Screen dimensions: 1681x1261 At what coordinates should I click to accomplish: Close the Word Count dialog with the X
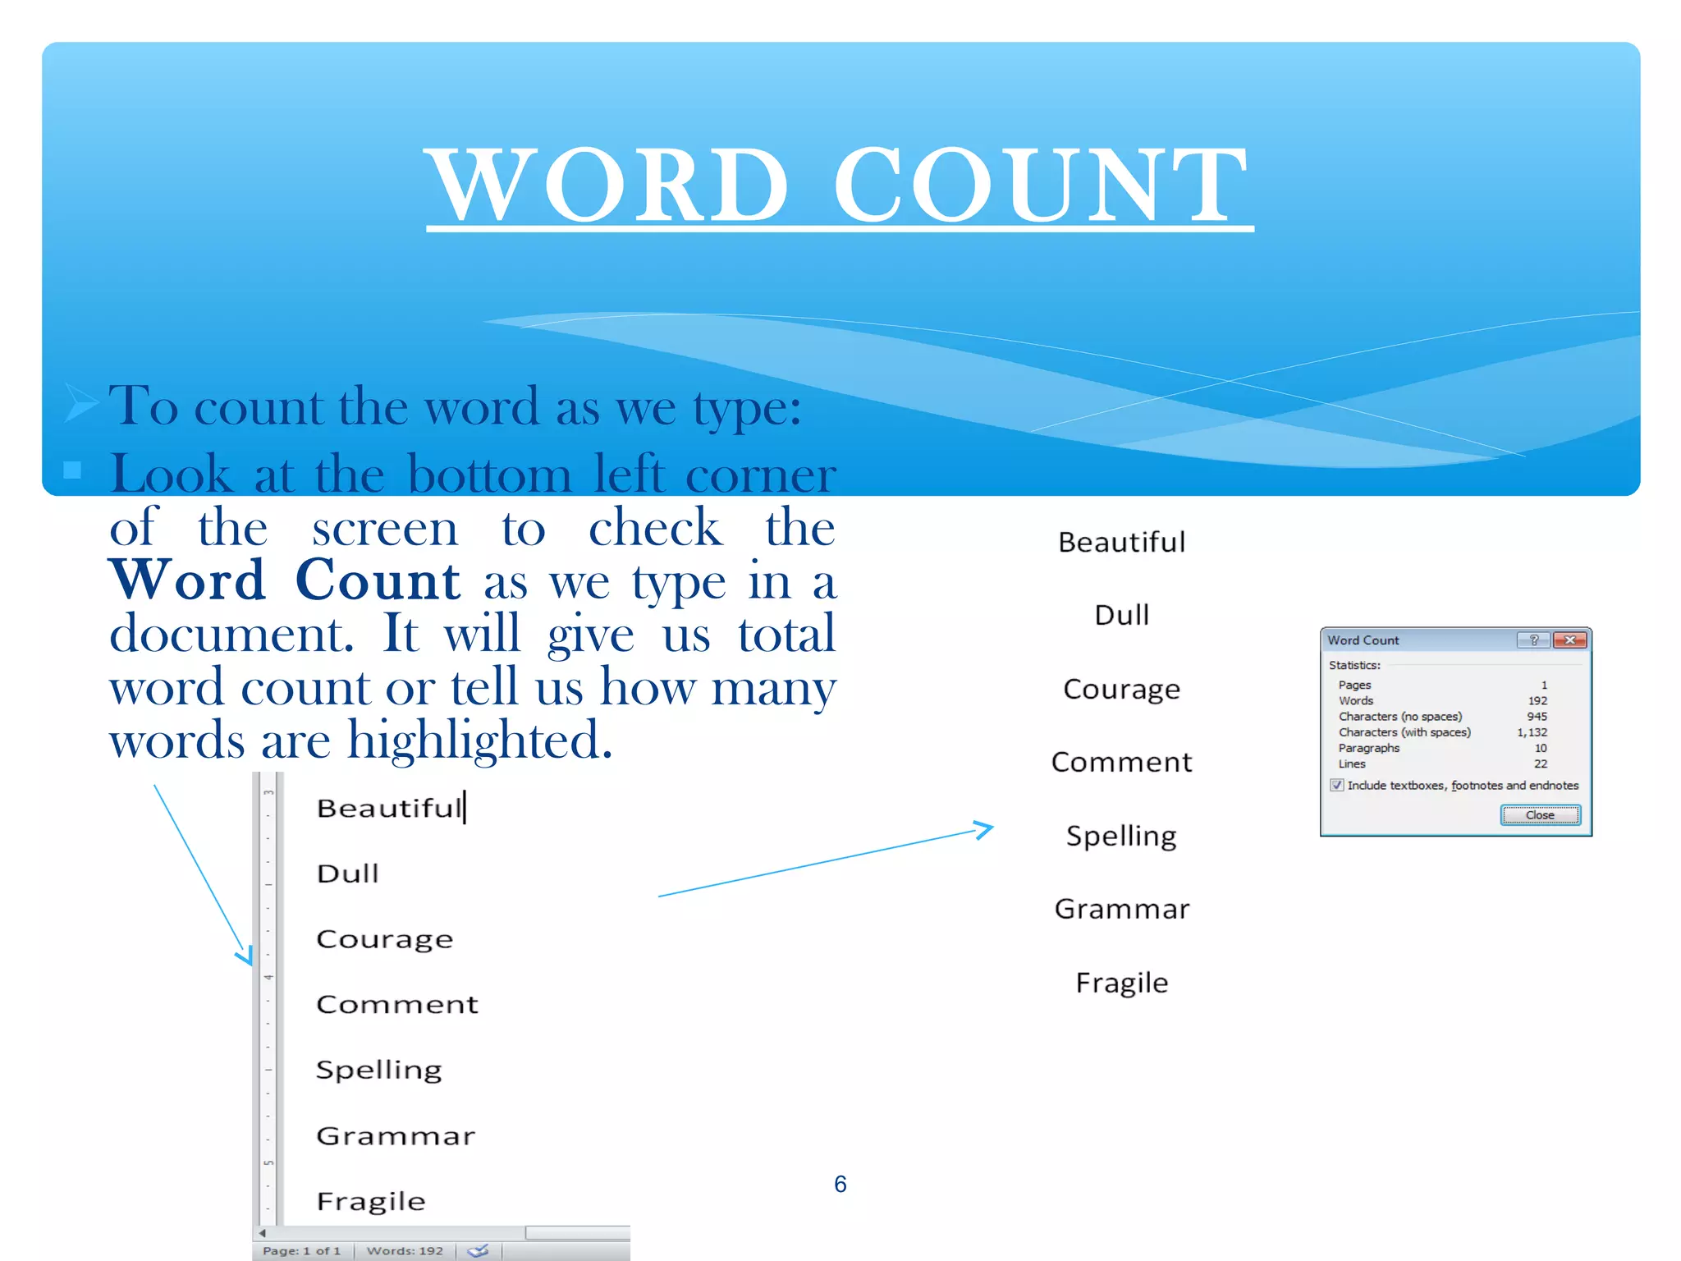click(x=1570, y=640)
